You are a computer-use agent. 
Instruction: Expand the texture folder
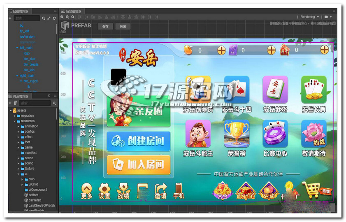(x=19, y=169)
